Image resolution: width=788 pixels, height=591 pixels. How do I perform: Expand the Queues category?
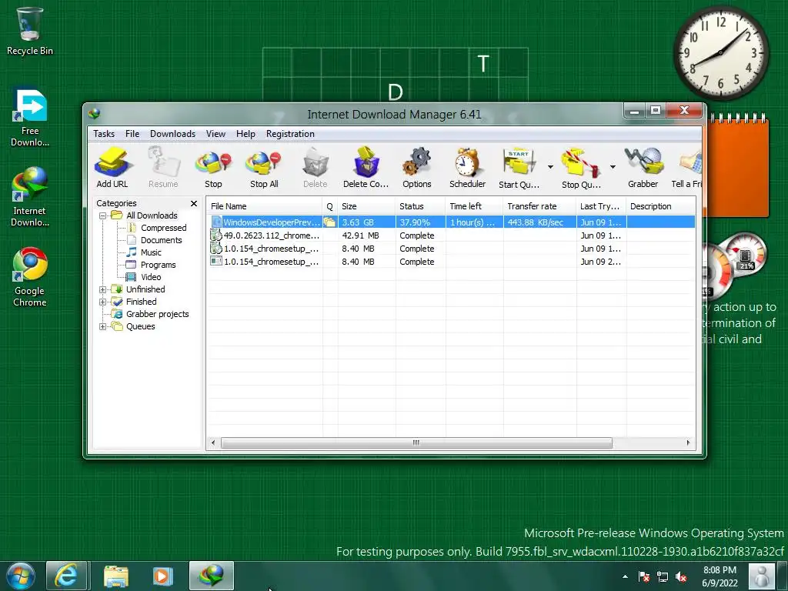(x=102, y=326)
